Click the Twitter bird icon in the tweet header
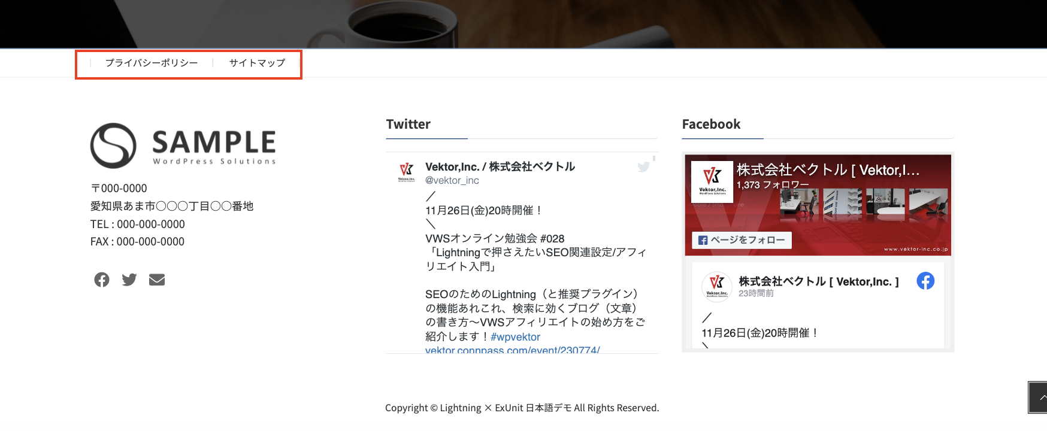Image resolution: width=1047 pixels, height=431 pixels. tap(644, 167)
